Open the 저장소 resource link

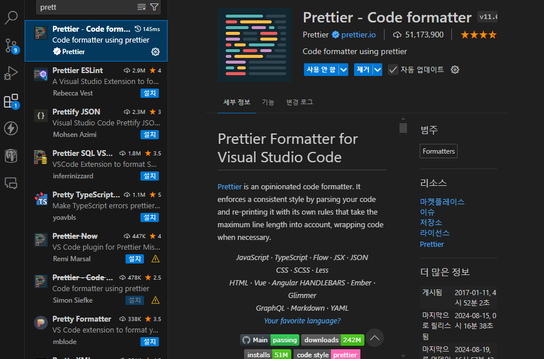point(431,222)
